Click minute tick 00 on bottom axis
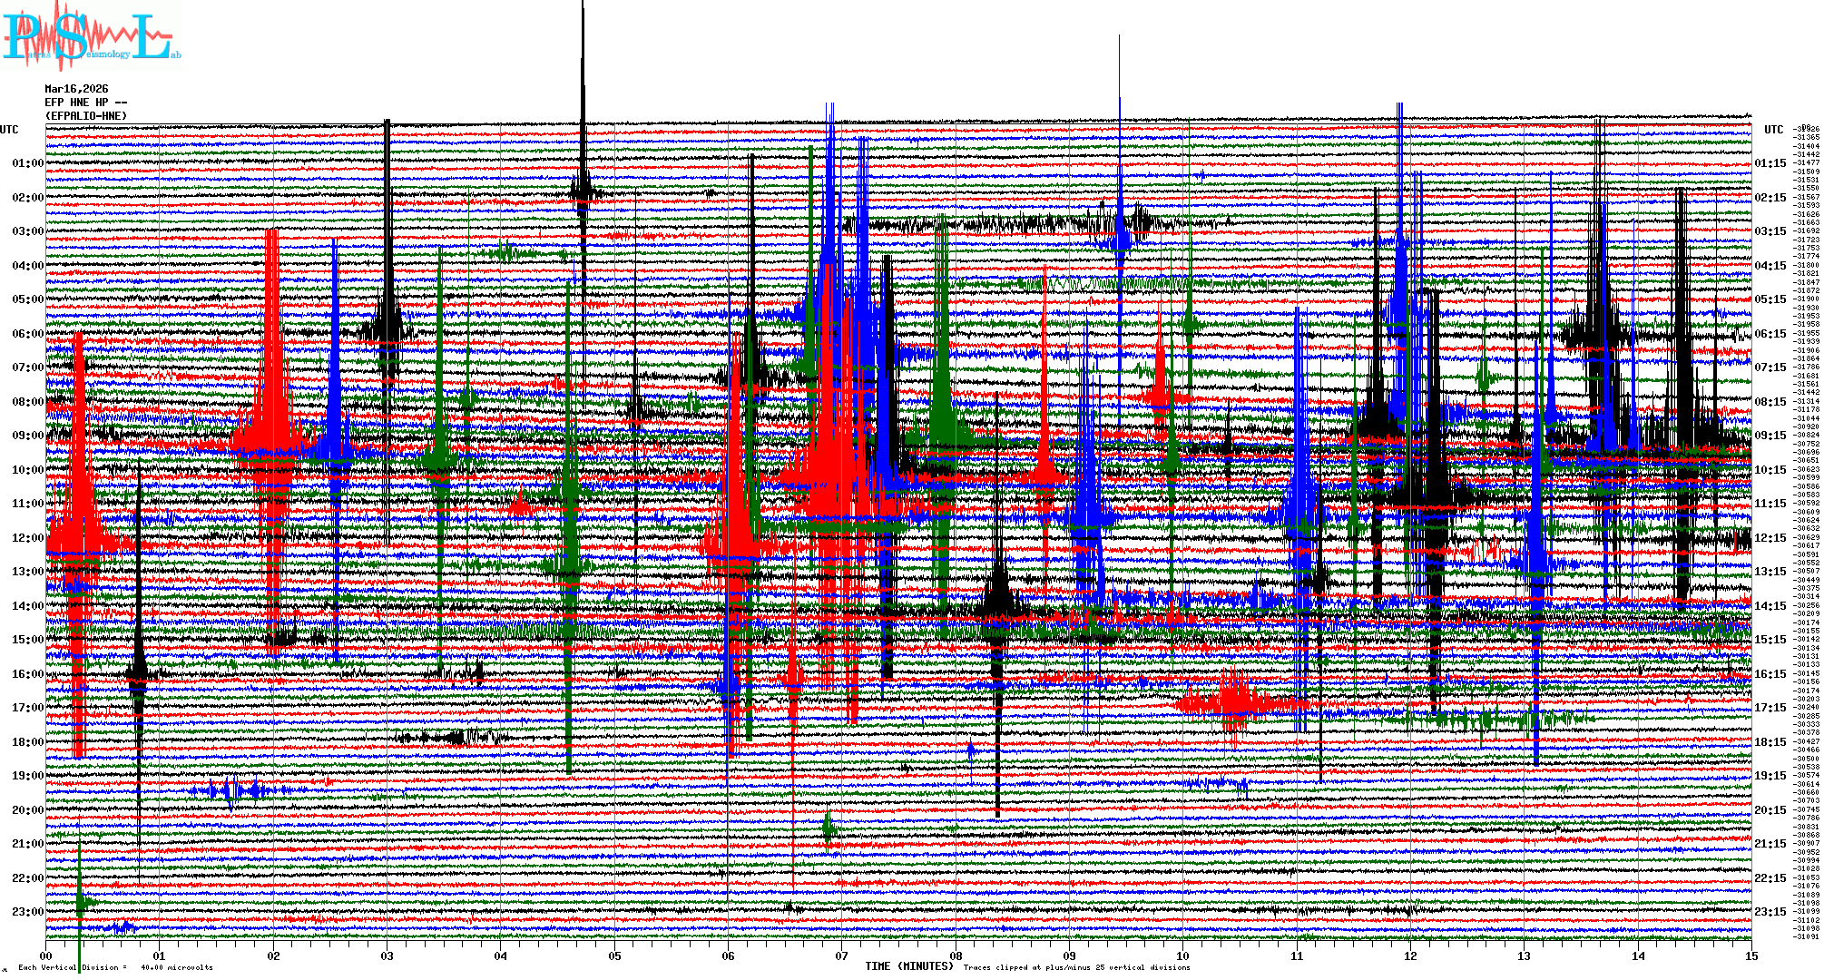 click(x=46, y=955)
